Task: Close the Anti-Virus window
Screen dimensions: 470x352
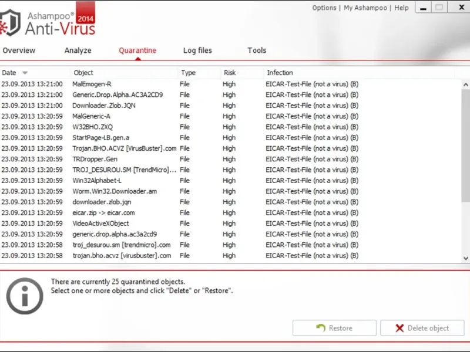Action: pos(461,7)
